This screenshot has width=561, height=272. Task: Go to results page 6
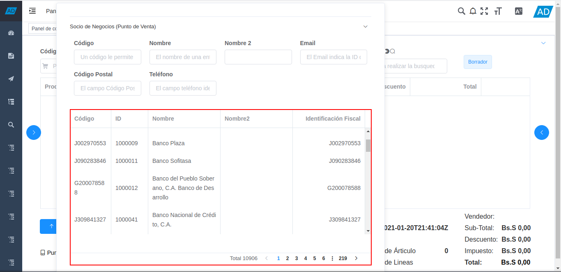click(324, 258)
